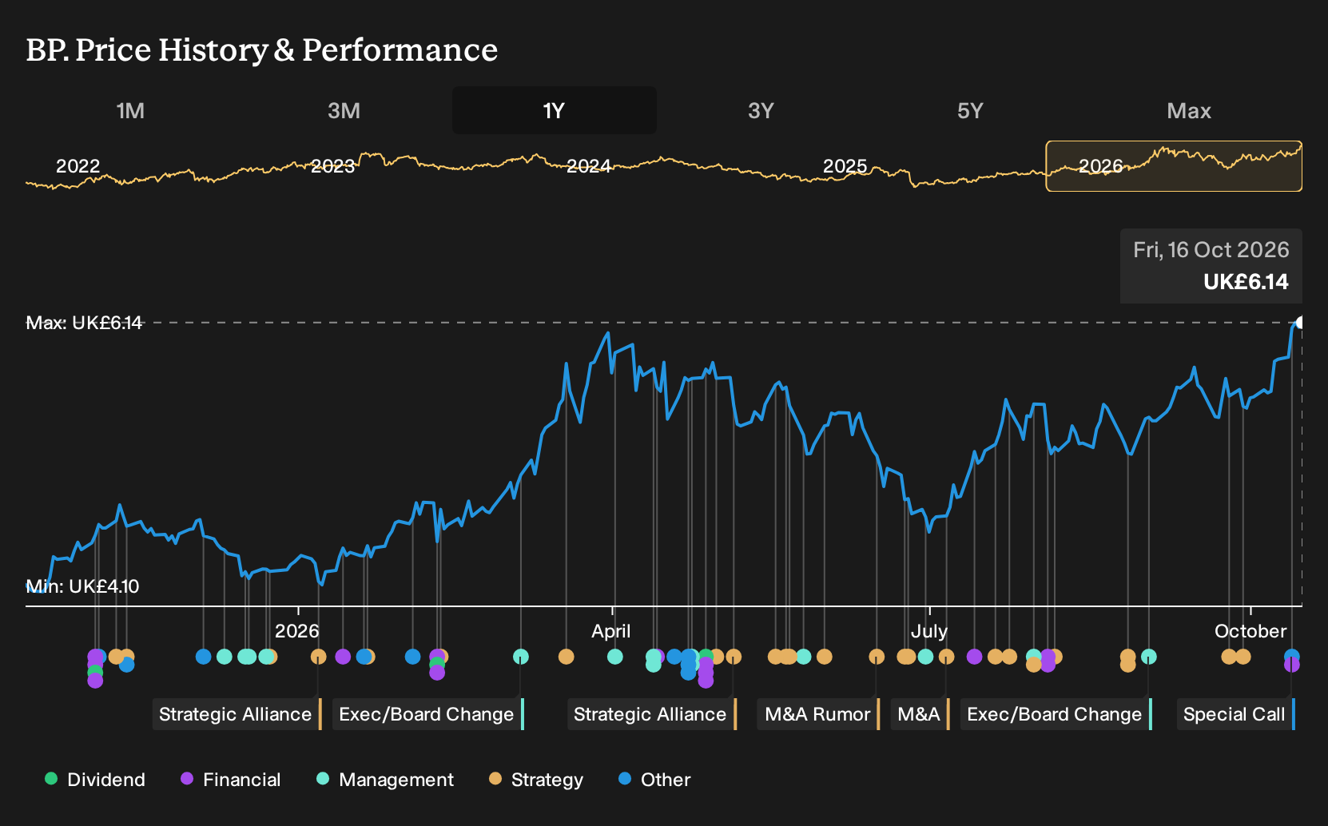Click the highlighted 2026 range selector in overview
Viewport: 1328px width, 826px height.
[x=1174, y=166]
